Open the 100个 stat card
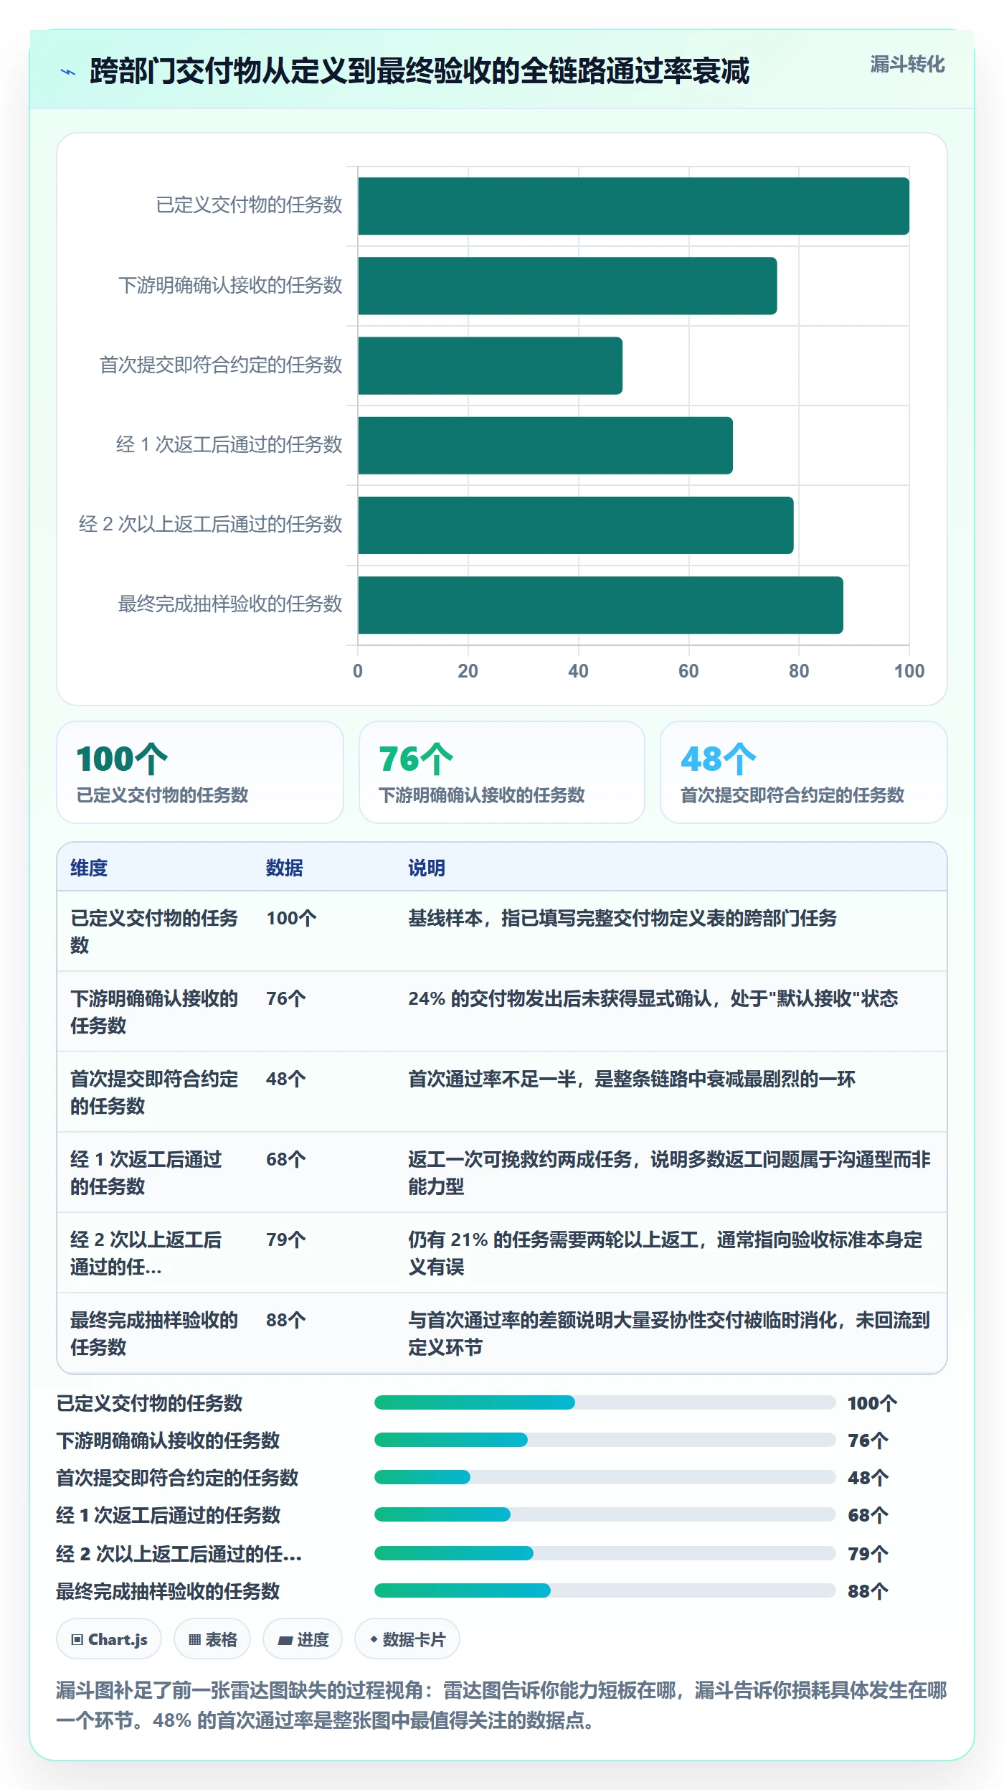The width and height of the screenshot is (1004, 1790). point(200,772)
